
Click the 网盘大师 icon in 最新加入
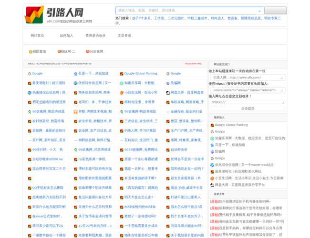tap(212, 185)
